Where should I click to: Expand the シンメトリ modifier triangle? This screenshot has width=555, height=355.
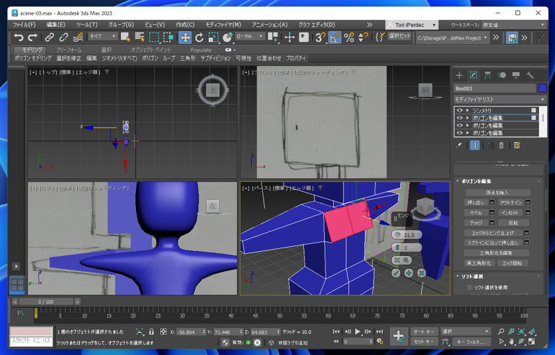468,110
